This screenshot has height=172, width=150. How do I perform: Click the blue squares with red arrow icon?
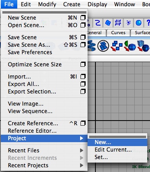coord(116,46)
